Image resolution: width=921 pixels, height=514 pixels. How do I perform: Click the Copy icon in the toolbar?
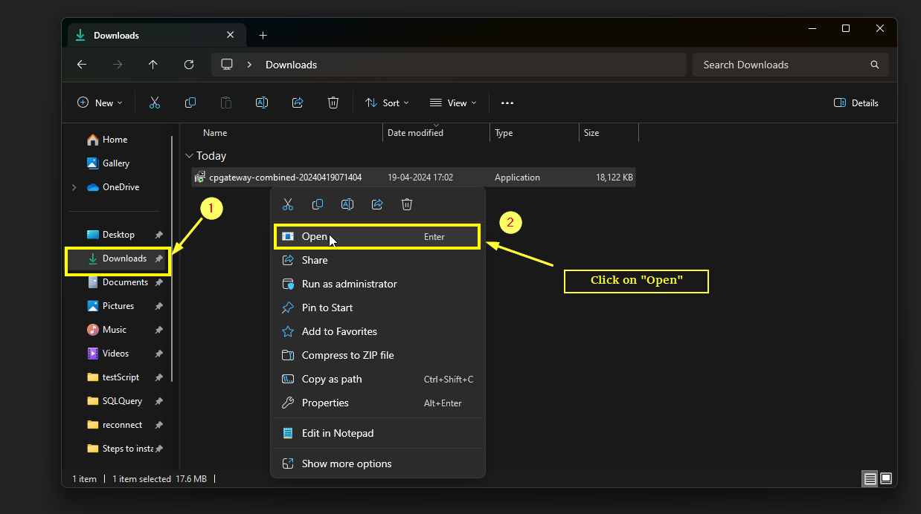190,103
